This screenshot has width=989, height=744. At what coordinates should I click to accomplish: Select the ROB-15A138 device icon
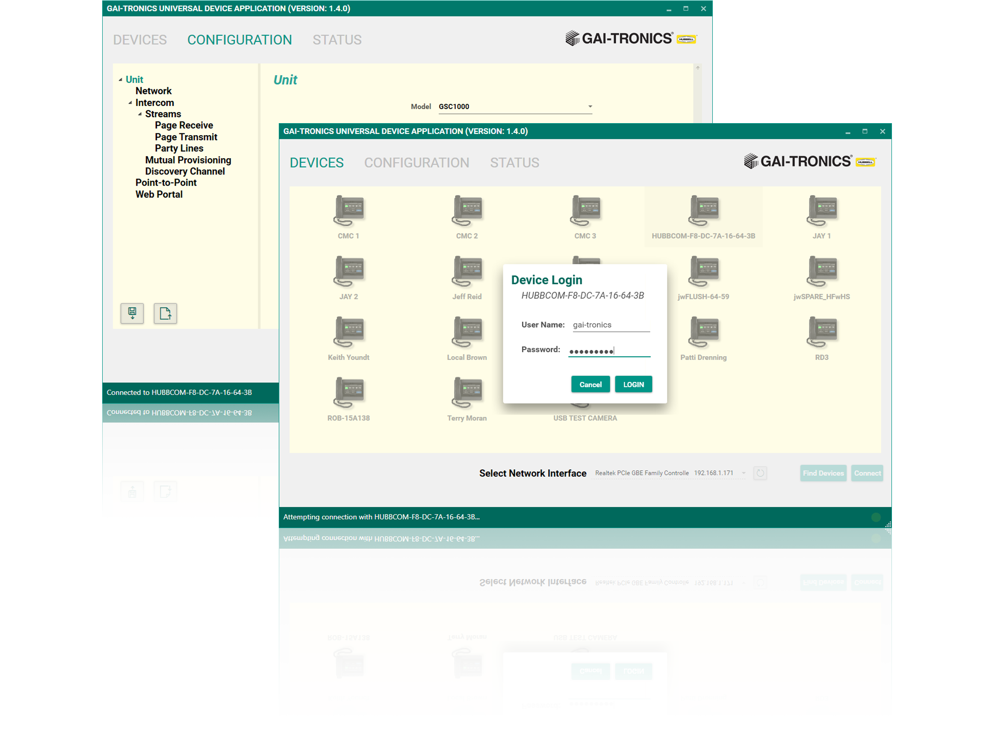[x=349, y=393]
